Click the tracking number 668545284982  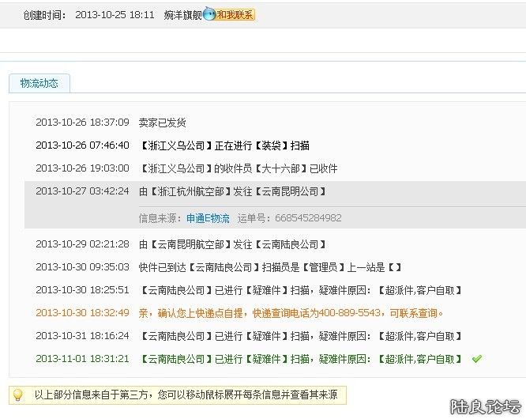(304, 217)
